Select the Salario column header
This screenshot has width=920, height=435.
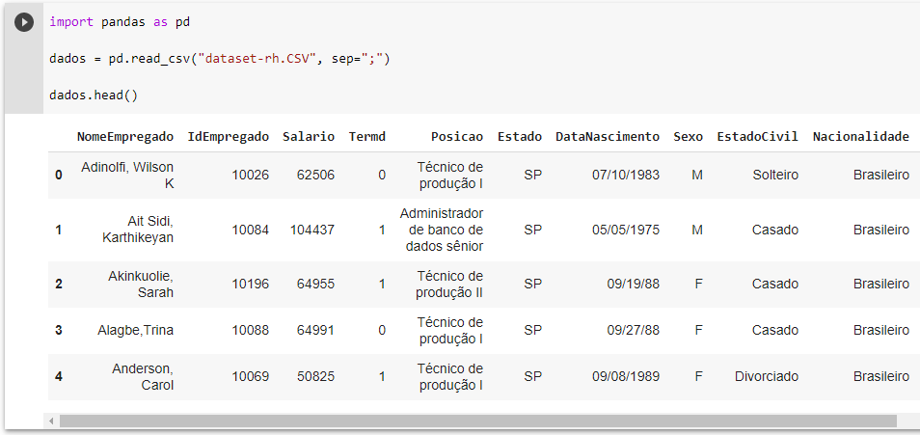point(309,136)
